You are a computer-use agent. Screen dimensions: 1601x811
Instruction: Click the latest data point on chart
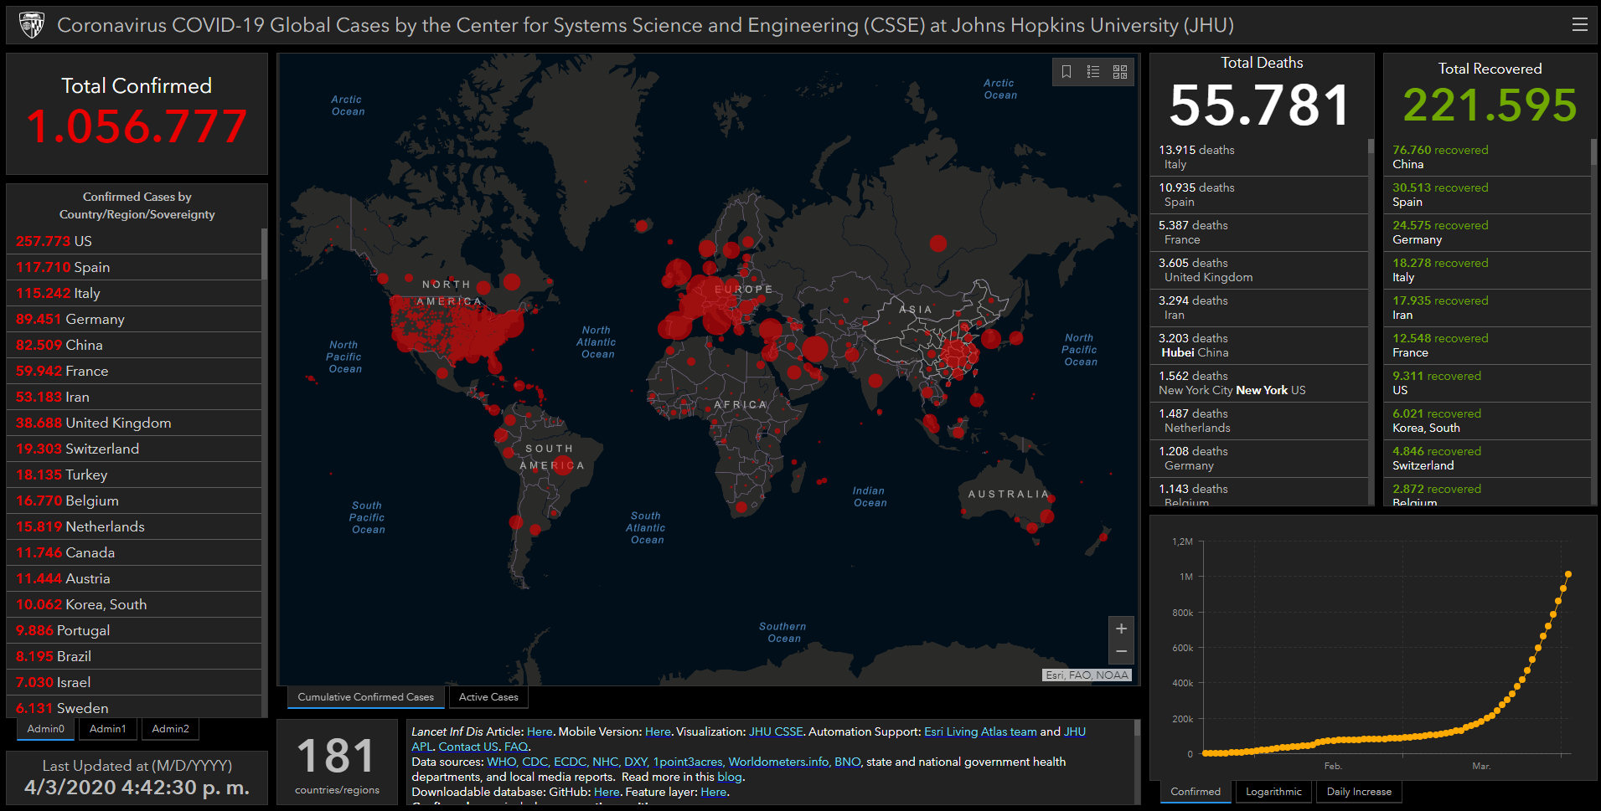1567,574
